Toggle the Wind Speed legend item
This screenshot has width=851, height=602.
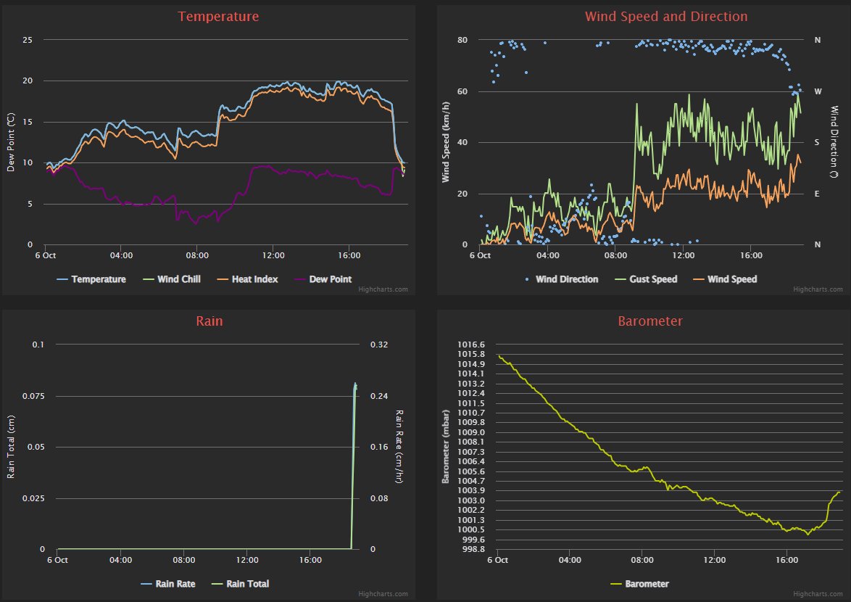coord(725,279)
